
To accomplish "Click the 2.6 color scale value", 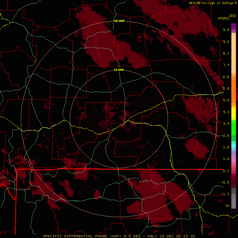I will 226,136.
